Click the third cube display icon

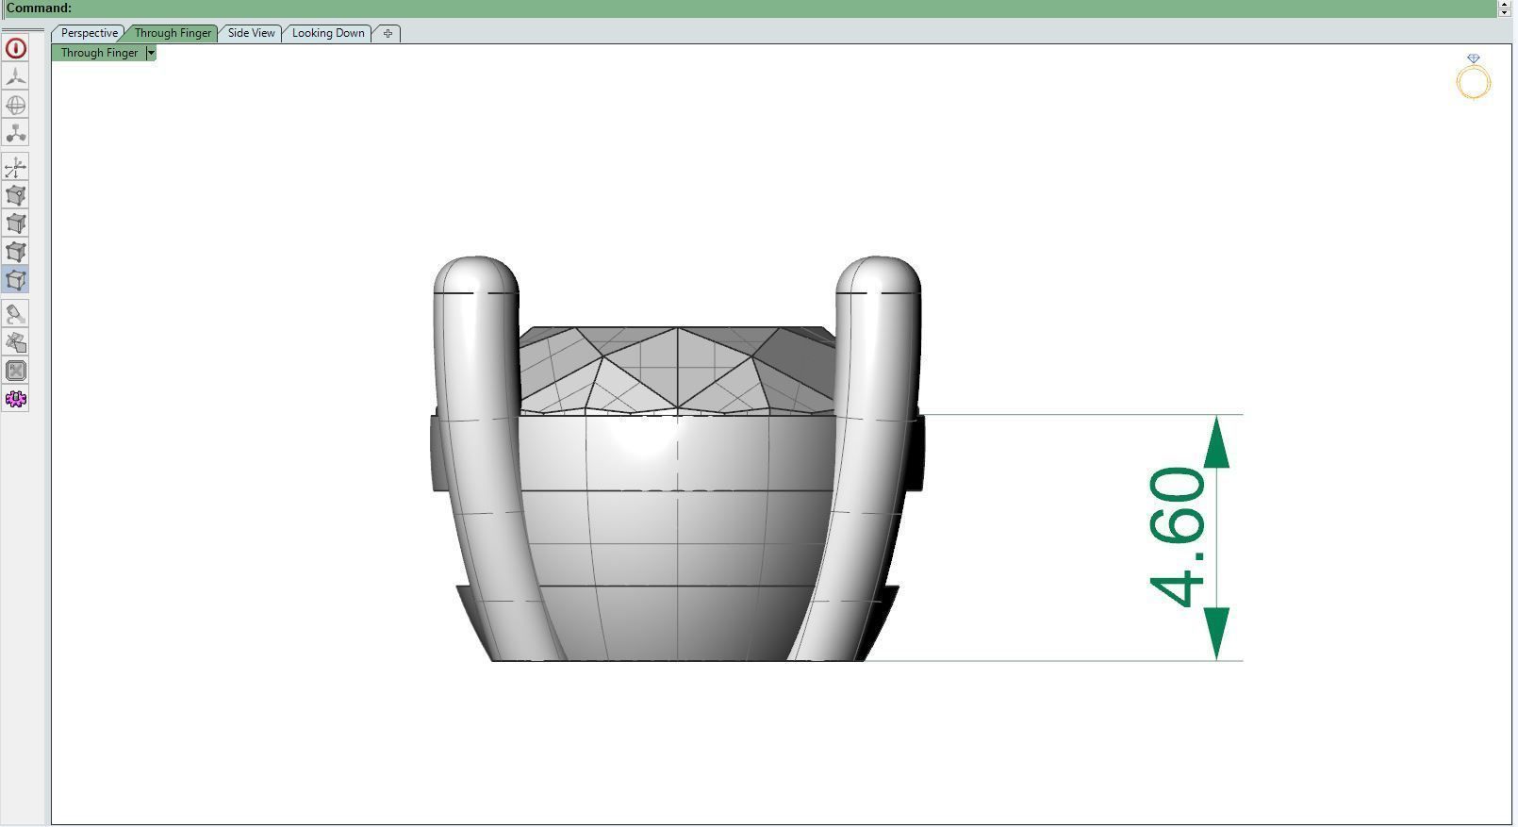click(16, 252)
